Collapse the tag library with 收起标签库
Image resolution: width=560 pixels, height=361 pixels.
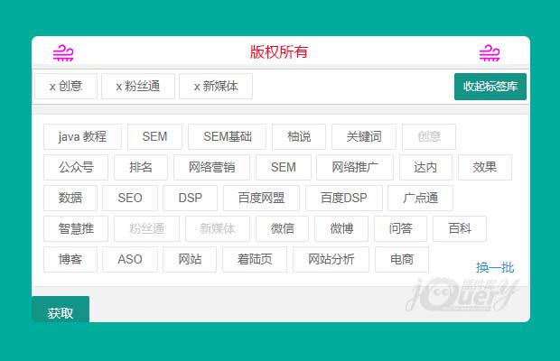[490, 87]
